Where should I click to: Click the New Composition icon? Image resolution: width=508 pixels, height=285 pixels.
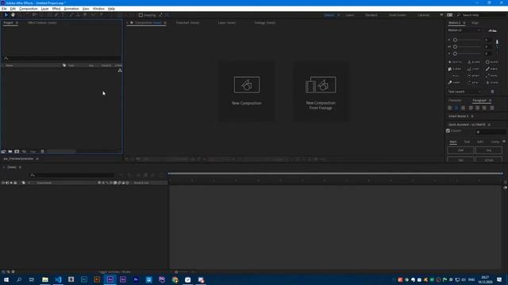click(x=247, y=85)
